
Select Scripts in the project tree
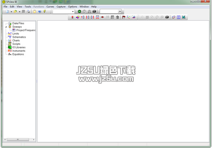tap(16, 44)
